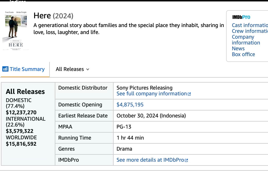Viewport: 268px width, 171px height.
Task: Open the Here movie poster thumbnail
Action: click(15, 31)
